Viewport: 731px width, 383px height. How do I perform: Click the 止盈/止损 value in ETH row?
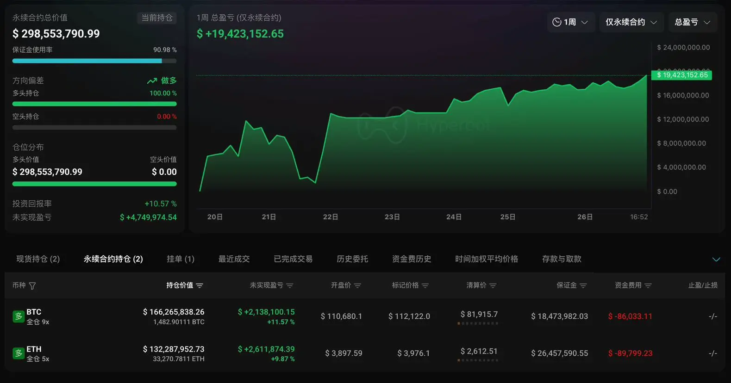pos(713,353)
